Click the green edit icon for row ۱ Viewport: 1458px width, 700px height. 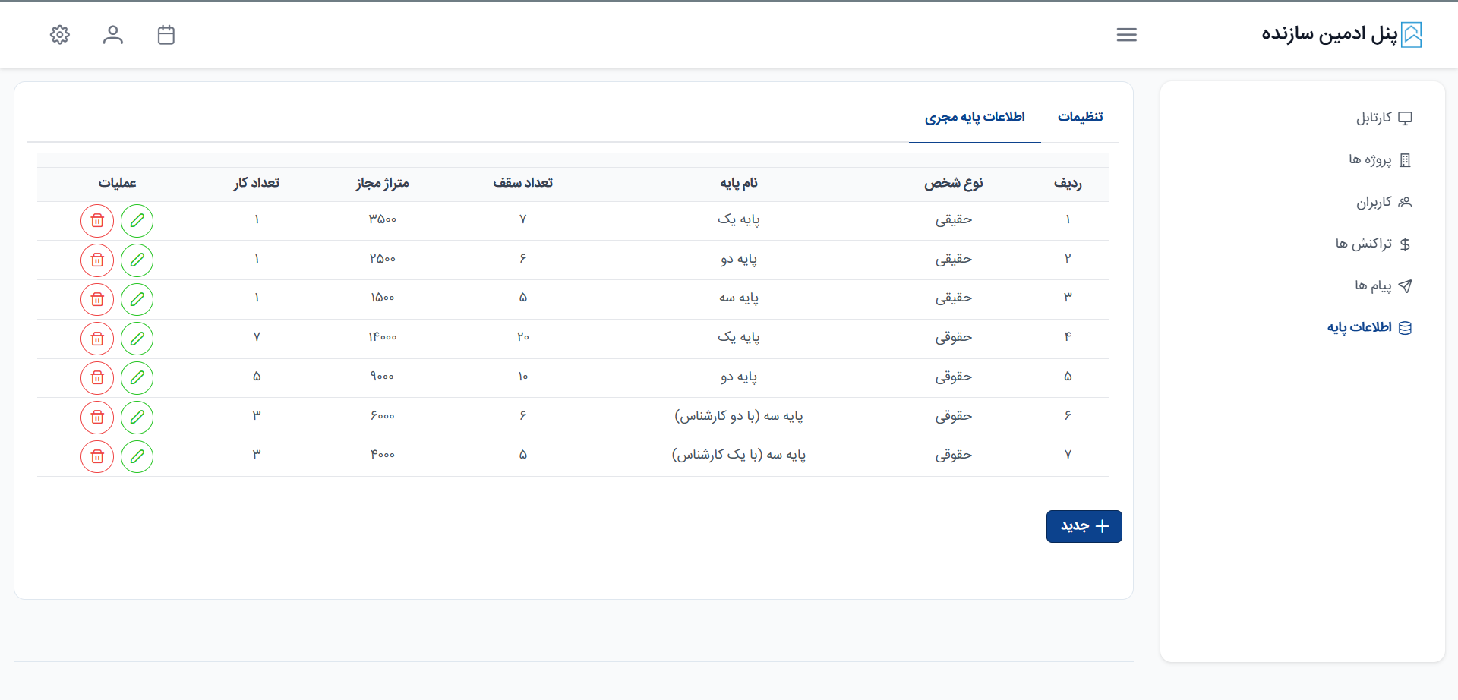(137, 221)
